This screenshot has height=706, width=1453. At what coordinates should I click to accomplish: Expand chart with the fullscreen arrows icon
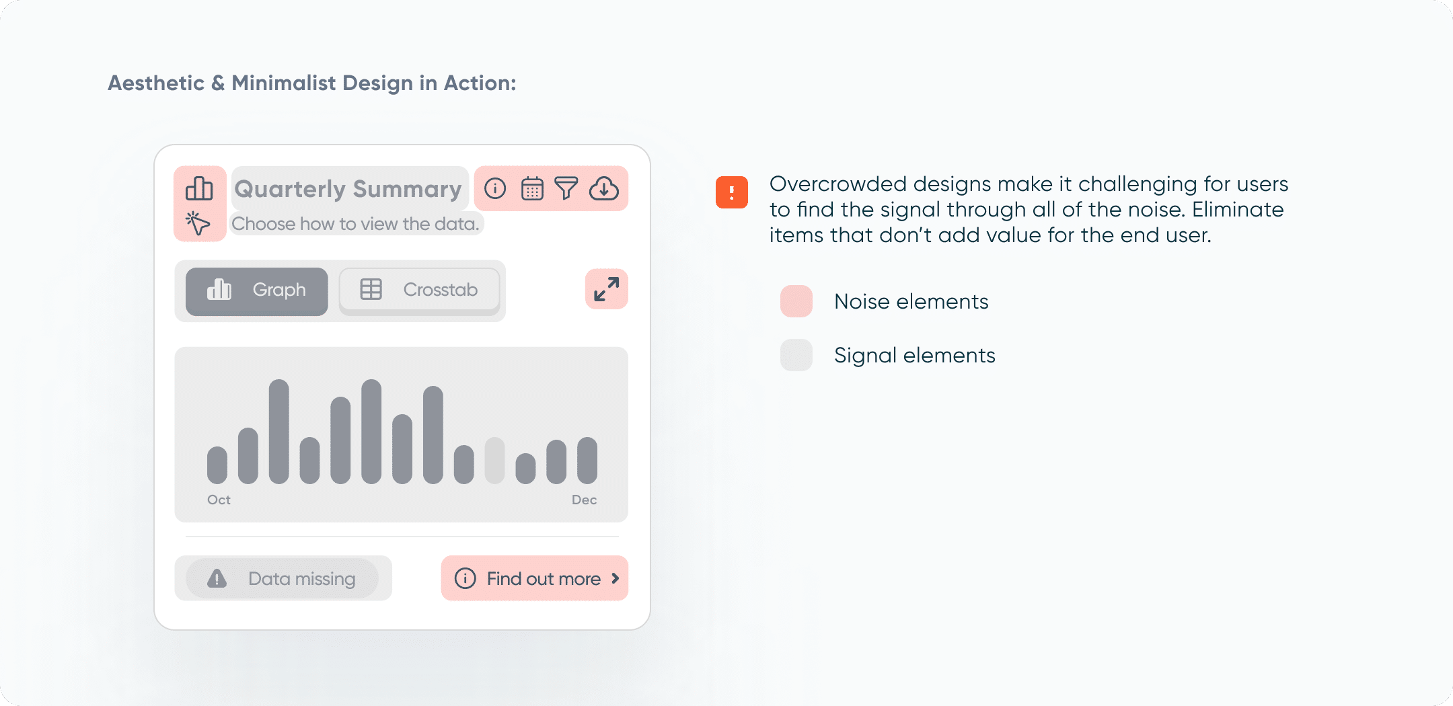[x=606, y=289]
